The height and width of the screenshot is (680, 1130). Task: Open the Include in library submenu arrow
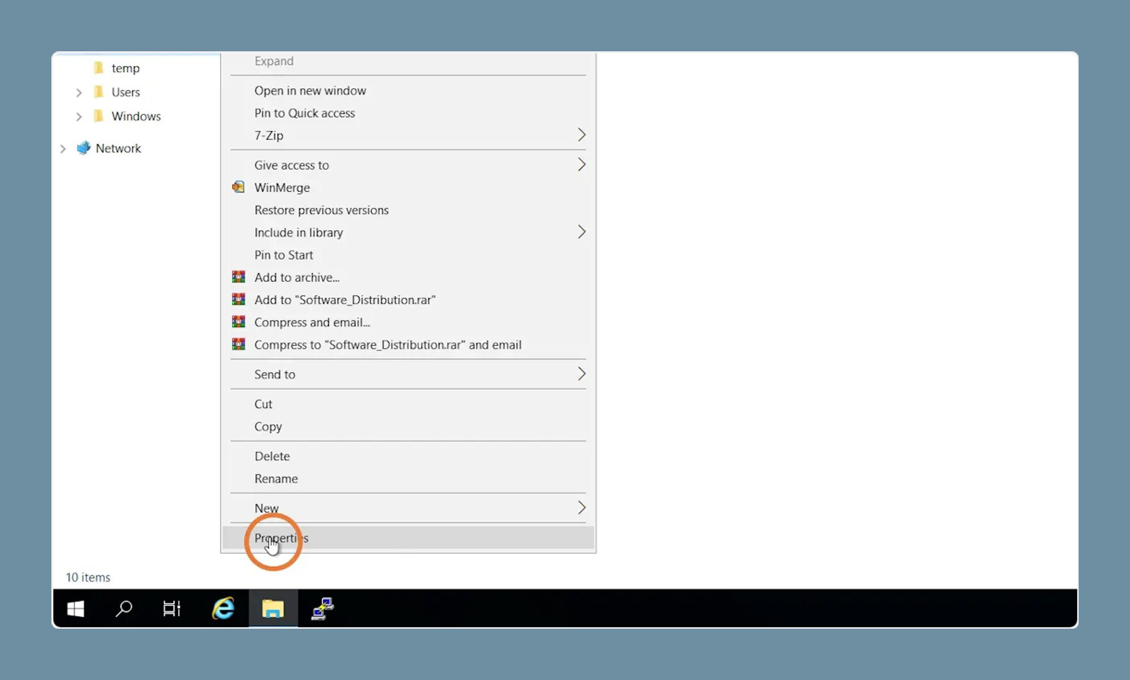581,232
